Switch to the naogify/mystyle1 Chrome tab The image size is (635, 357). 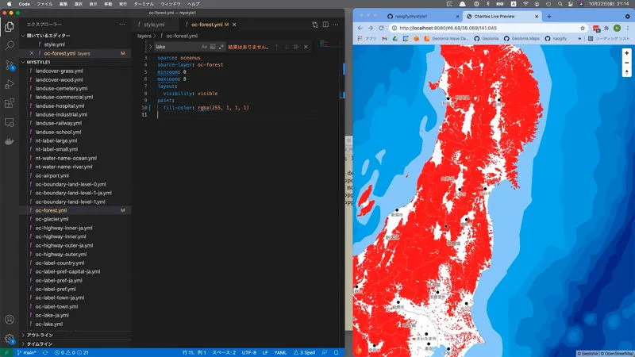(421, 16)
